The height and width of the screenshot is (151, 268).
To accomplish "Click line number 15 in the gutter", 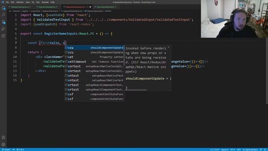I will tap(15, 80).
